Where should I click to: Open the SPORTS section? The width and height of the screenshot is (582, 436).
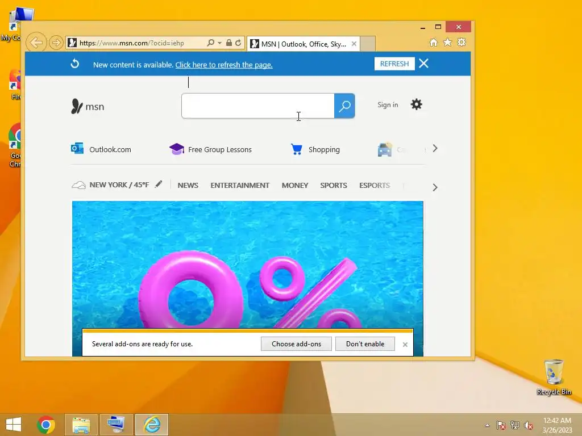(x=333, y=186)
